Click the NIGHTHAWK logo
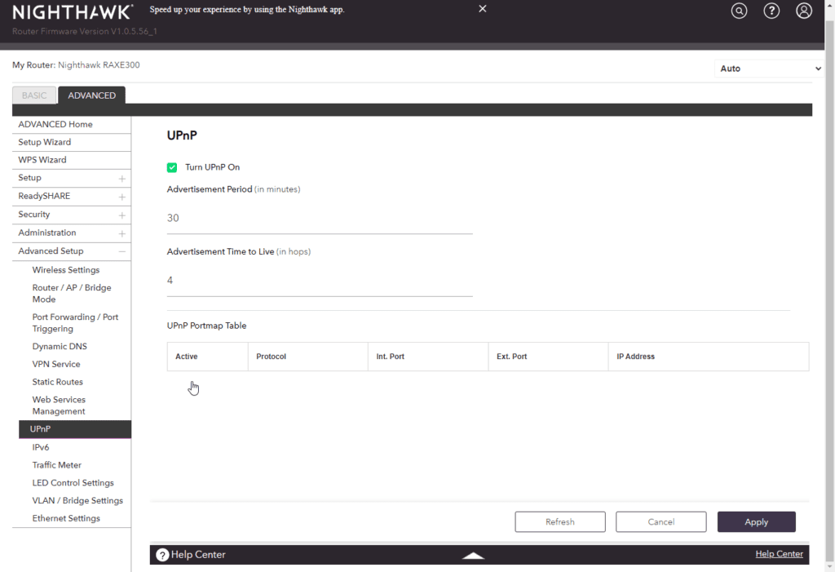Viewport: 835px width, 572px height. tap(72, 12)
